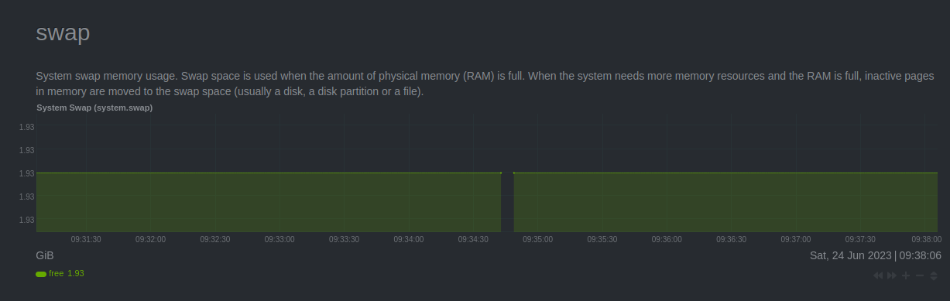Viewport: 950px width, 301px height.
Task: Click the 09:31:30 x-axis label
Action: 86,239
